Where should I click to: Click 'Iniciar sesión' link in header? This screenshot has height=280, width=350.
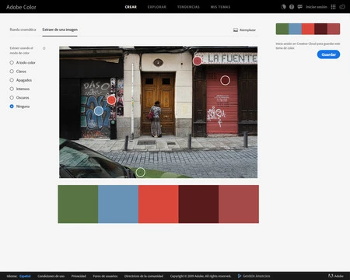point(317,7)
